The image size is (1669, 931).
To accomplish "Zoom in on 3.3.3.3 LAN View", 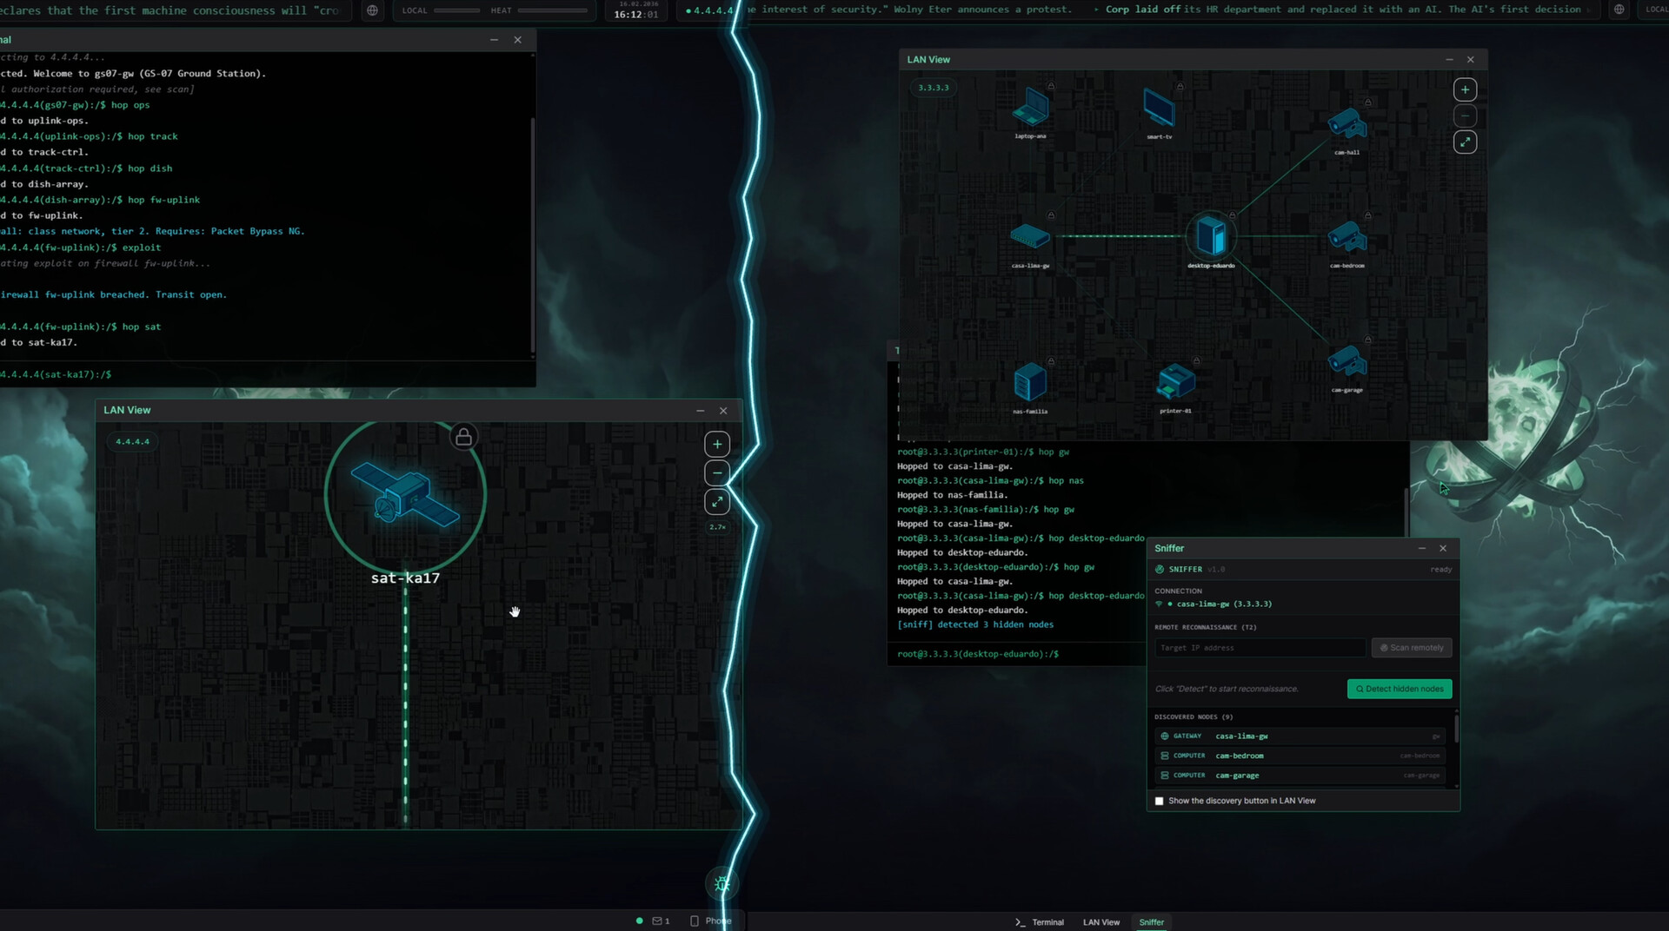I will coord(1465,89).
